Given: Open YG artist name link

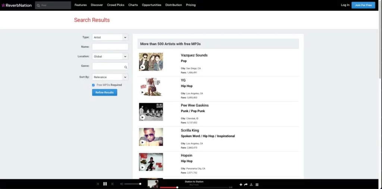Looking at the screenshot, I should point(183,81).
